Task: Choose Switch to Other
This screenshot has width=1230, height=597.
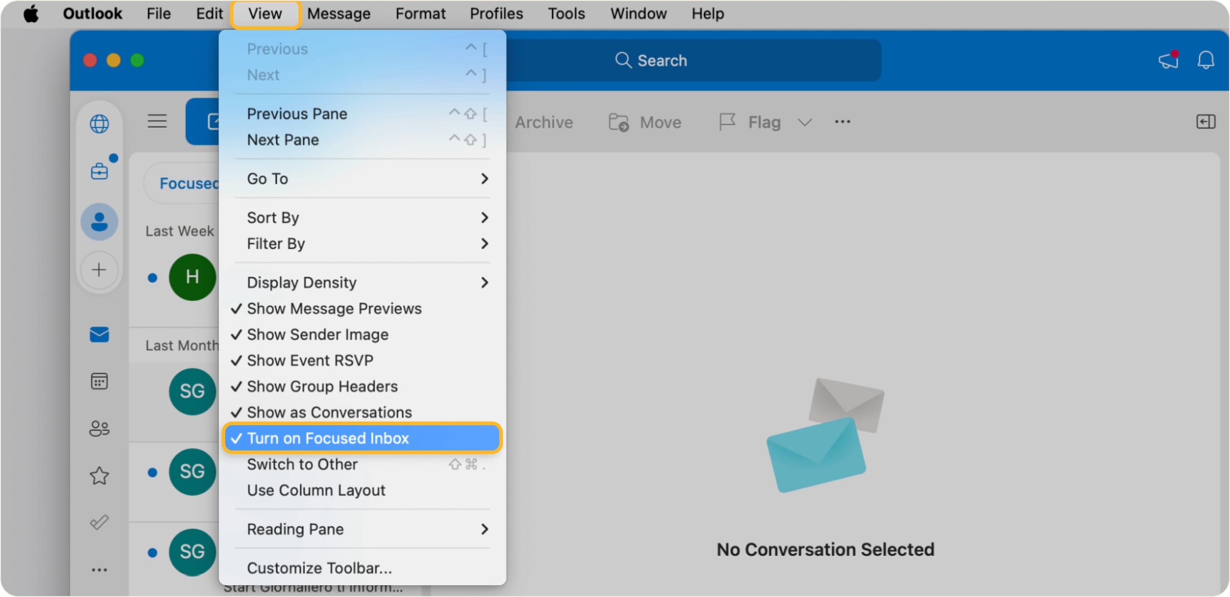Action: 362,464
